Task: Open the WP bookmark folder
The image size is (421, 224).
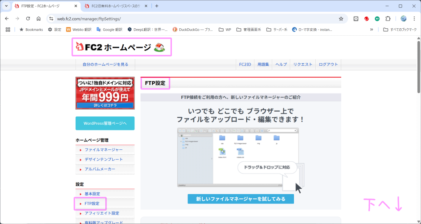Action: pos(225,30)
